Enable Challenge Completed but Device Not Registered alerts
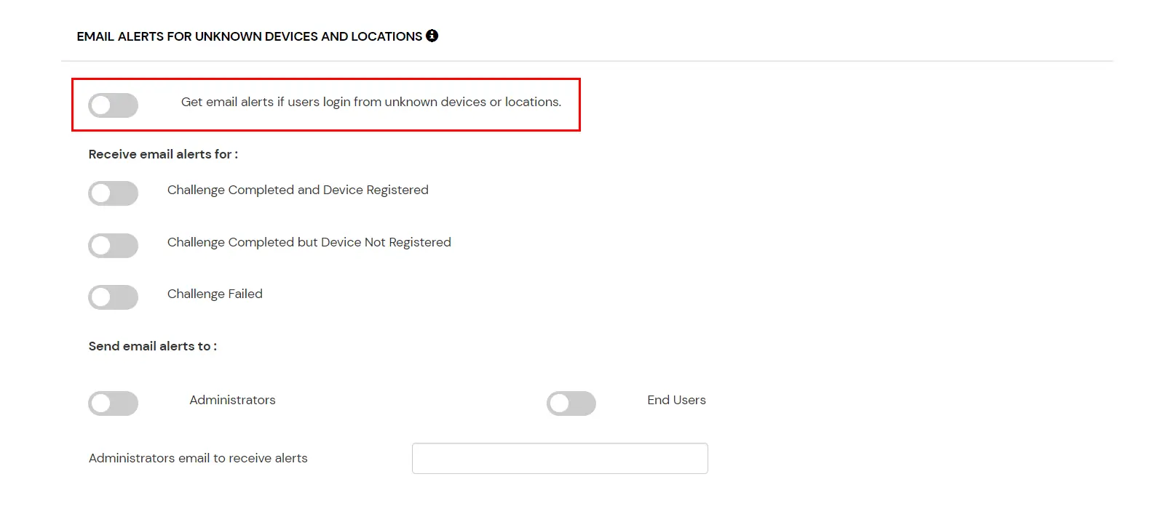The image size is (1169, 506). coord(113,246)
